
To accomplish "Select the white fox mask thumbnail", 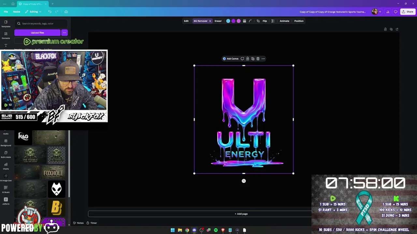I will [57, 189].
